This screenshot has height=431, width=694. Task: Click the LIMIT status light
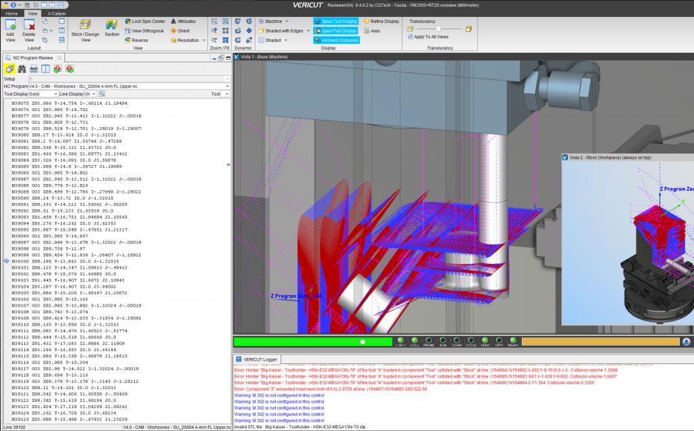pyautogui.click(x=400, y=341)
